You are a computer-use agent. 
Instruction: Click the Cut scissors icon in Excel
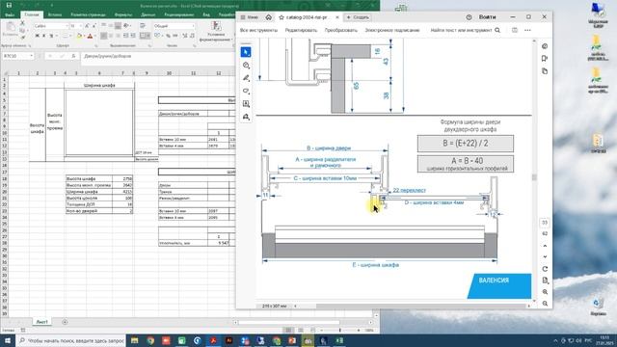pos(22,23)
